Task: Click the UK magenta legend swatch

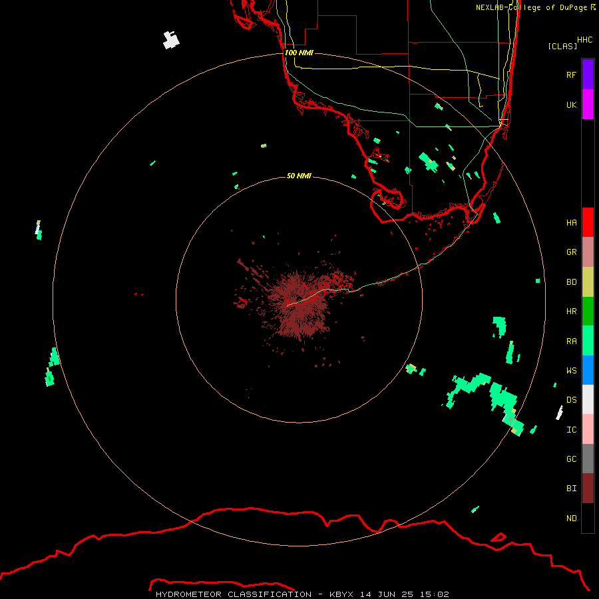Action: (588, 104)
